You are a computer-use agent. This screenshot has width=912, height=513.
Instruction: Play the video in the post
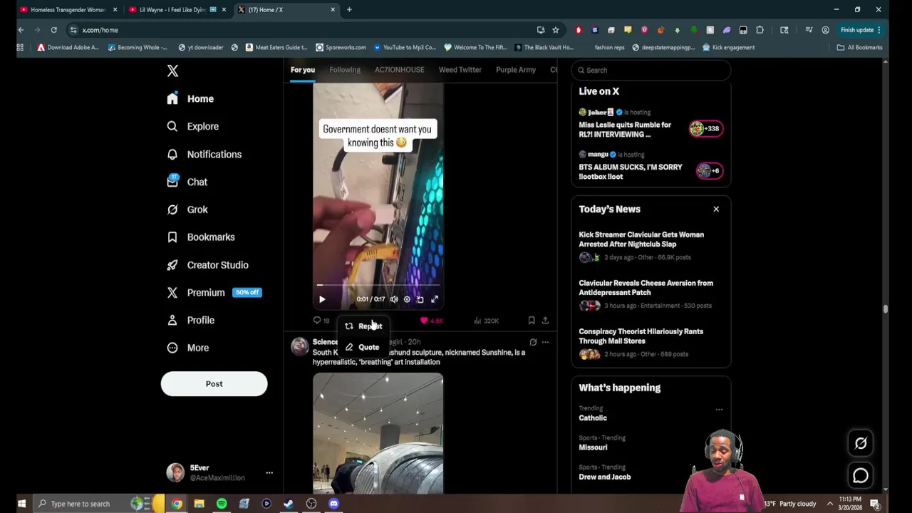(322, 299)
